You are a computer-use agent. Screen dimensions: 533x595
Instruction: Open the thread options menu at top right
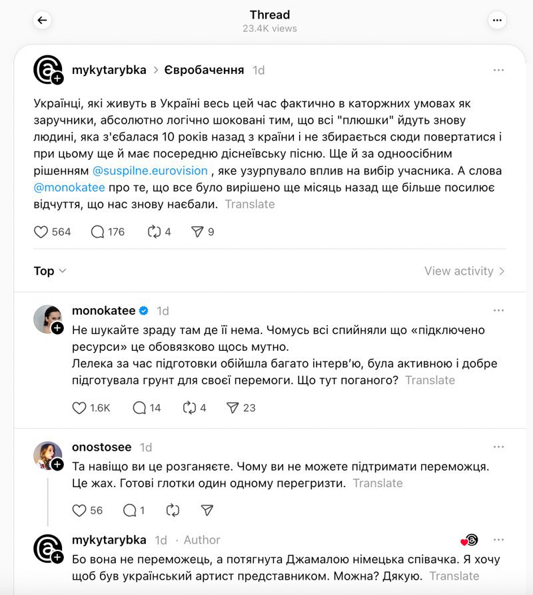coord(497,20)
